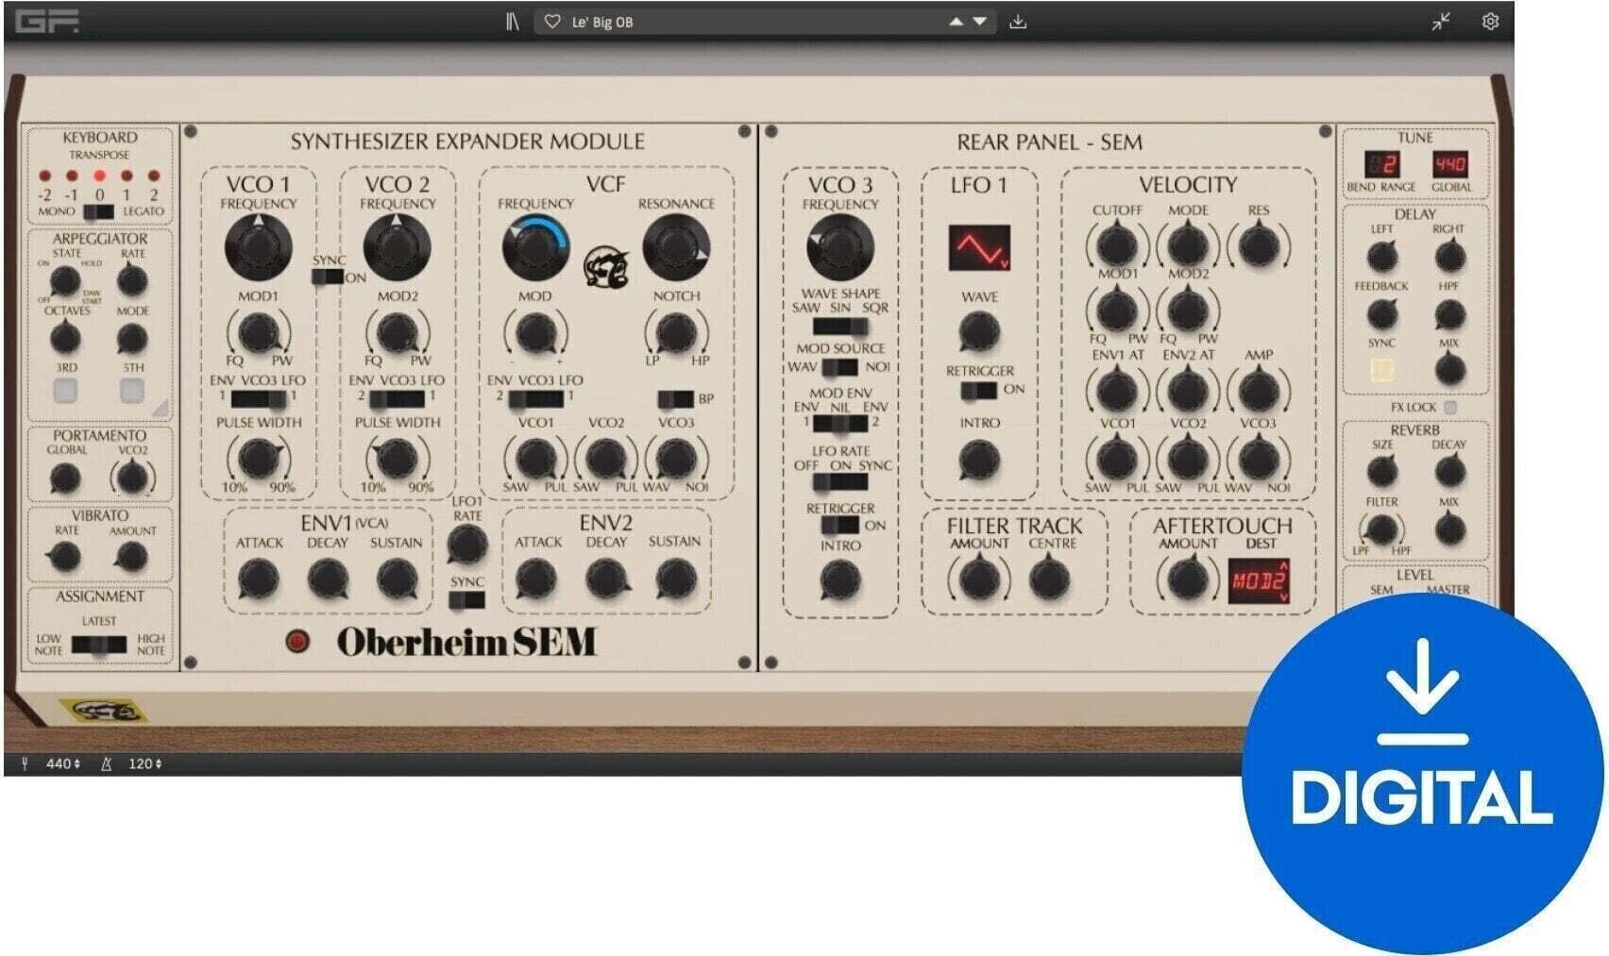The width and height of the screenshot is (1609, 956).
Task: Click the LFO 1 WAVE knob
Action: [979, 332]
